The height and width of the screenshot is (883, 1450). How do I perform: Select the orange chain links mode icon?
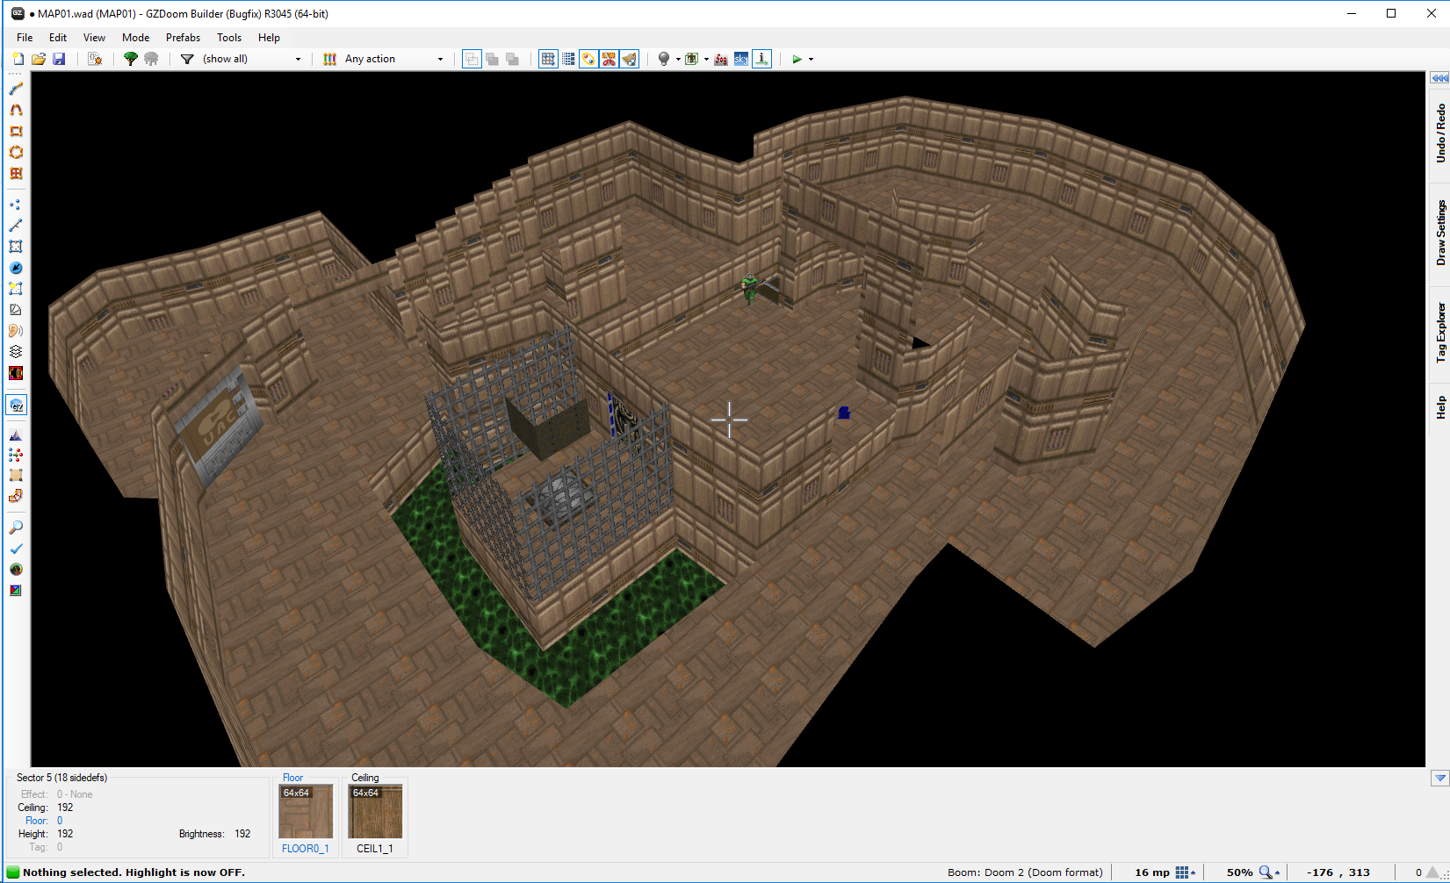[16, 496]
